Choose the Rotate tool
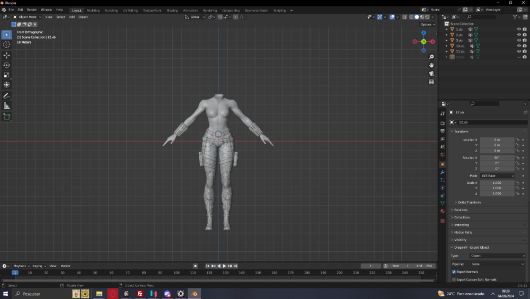 7,65
